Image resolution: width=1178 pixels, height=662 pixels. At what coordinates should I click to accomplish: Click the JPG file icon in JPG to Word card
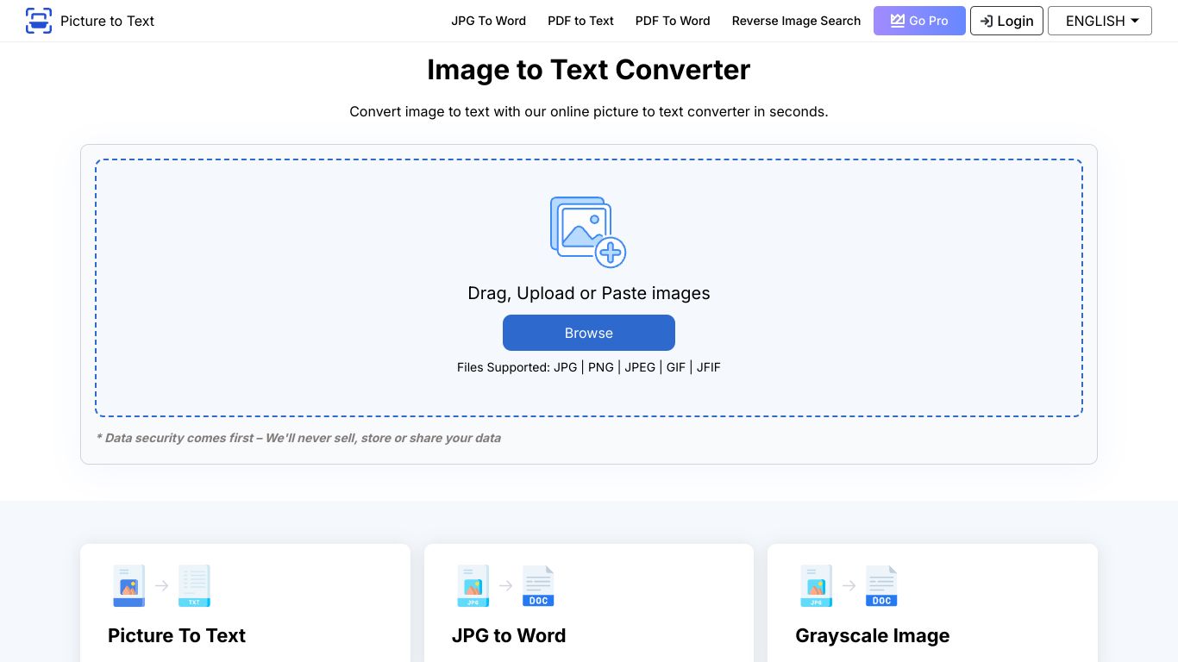pos(473,586)
